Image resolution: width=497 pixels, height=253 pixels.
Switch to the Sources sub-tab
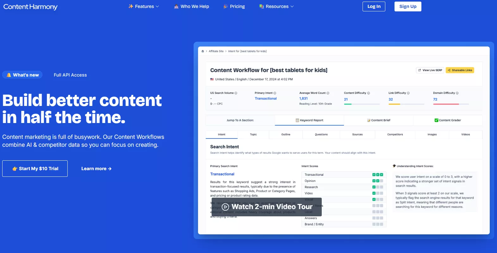[357, 134]
